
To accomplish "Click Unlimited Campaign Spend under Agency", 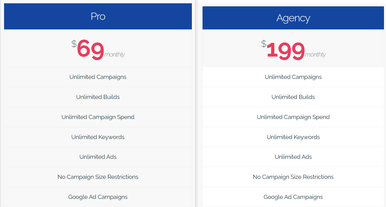I will [x=293, y=117].
